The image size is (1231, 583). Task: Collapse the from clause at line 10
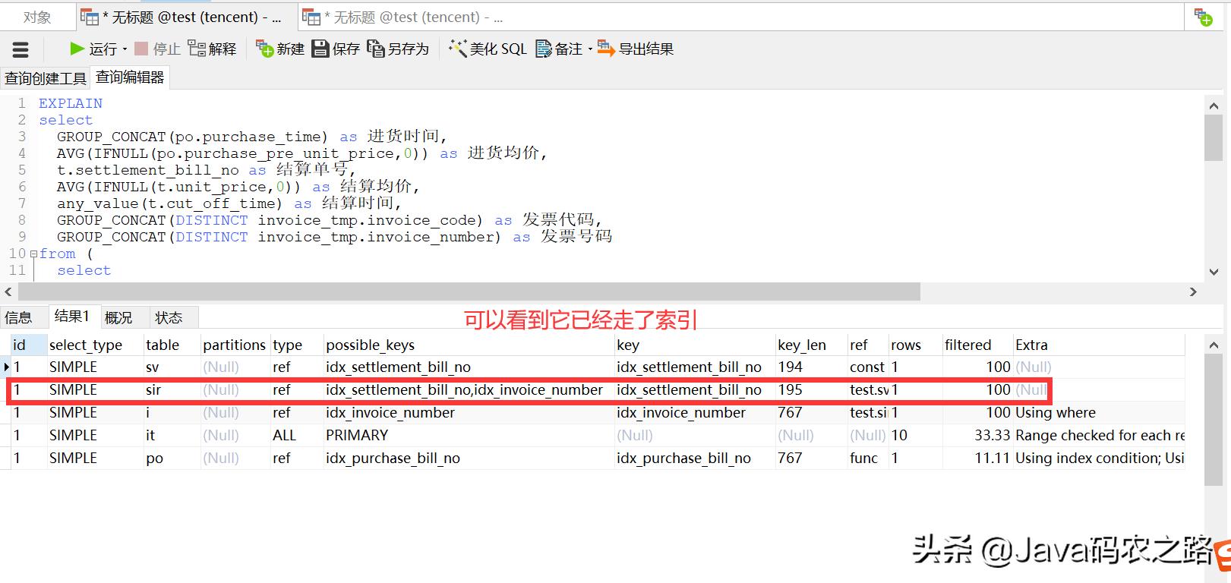click(x=33, y=254)
